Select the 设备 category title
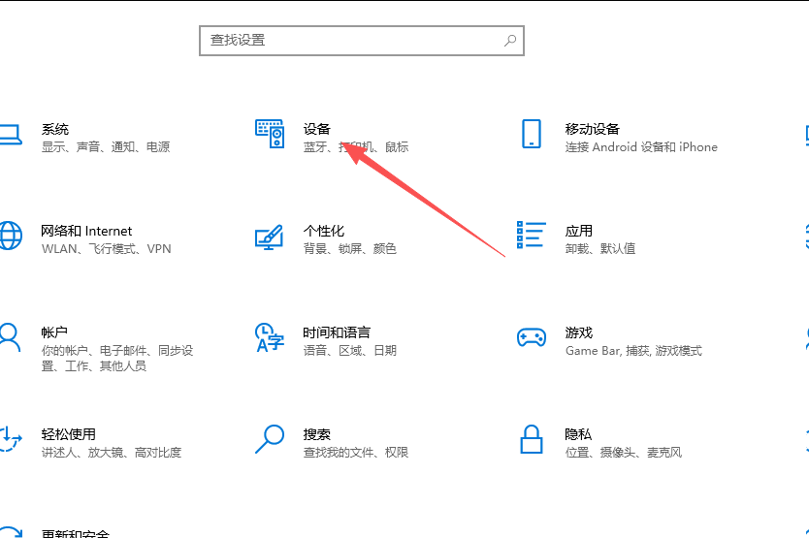 coord(317,129)
